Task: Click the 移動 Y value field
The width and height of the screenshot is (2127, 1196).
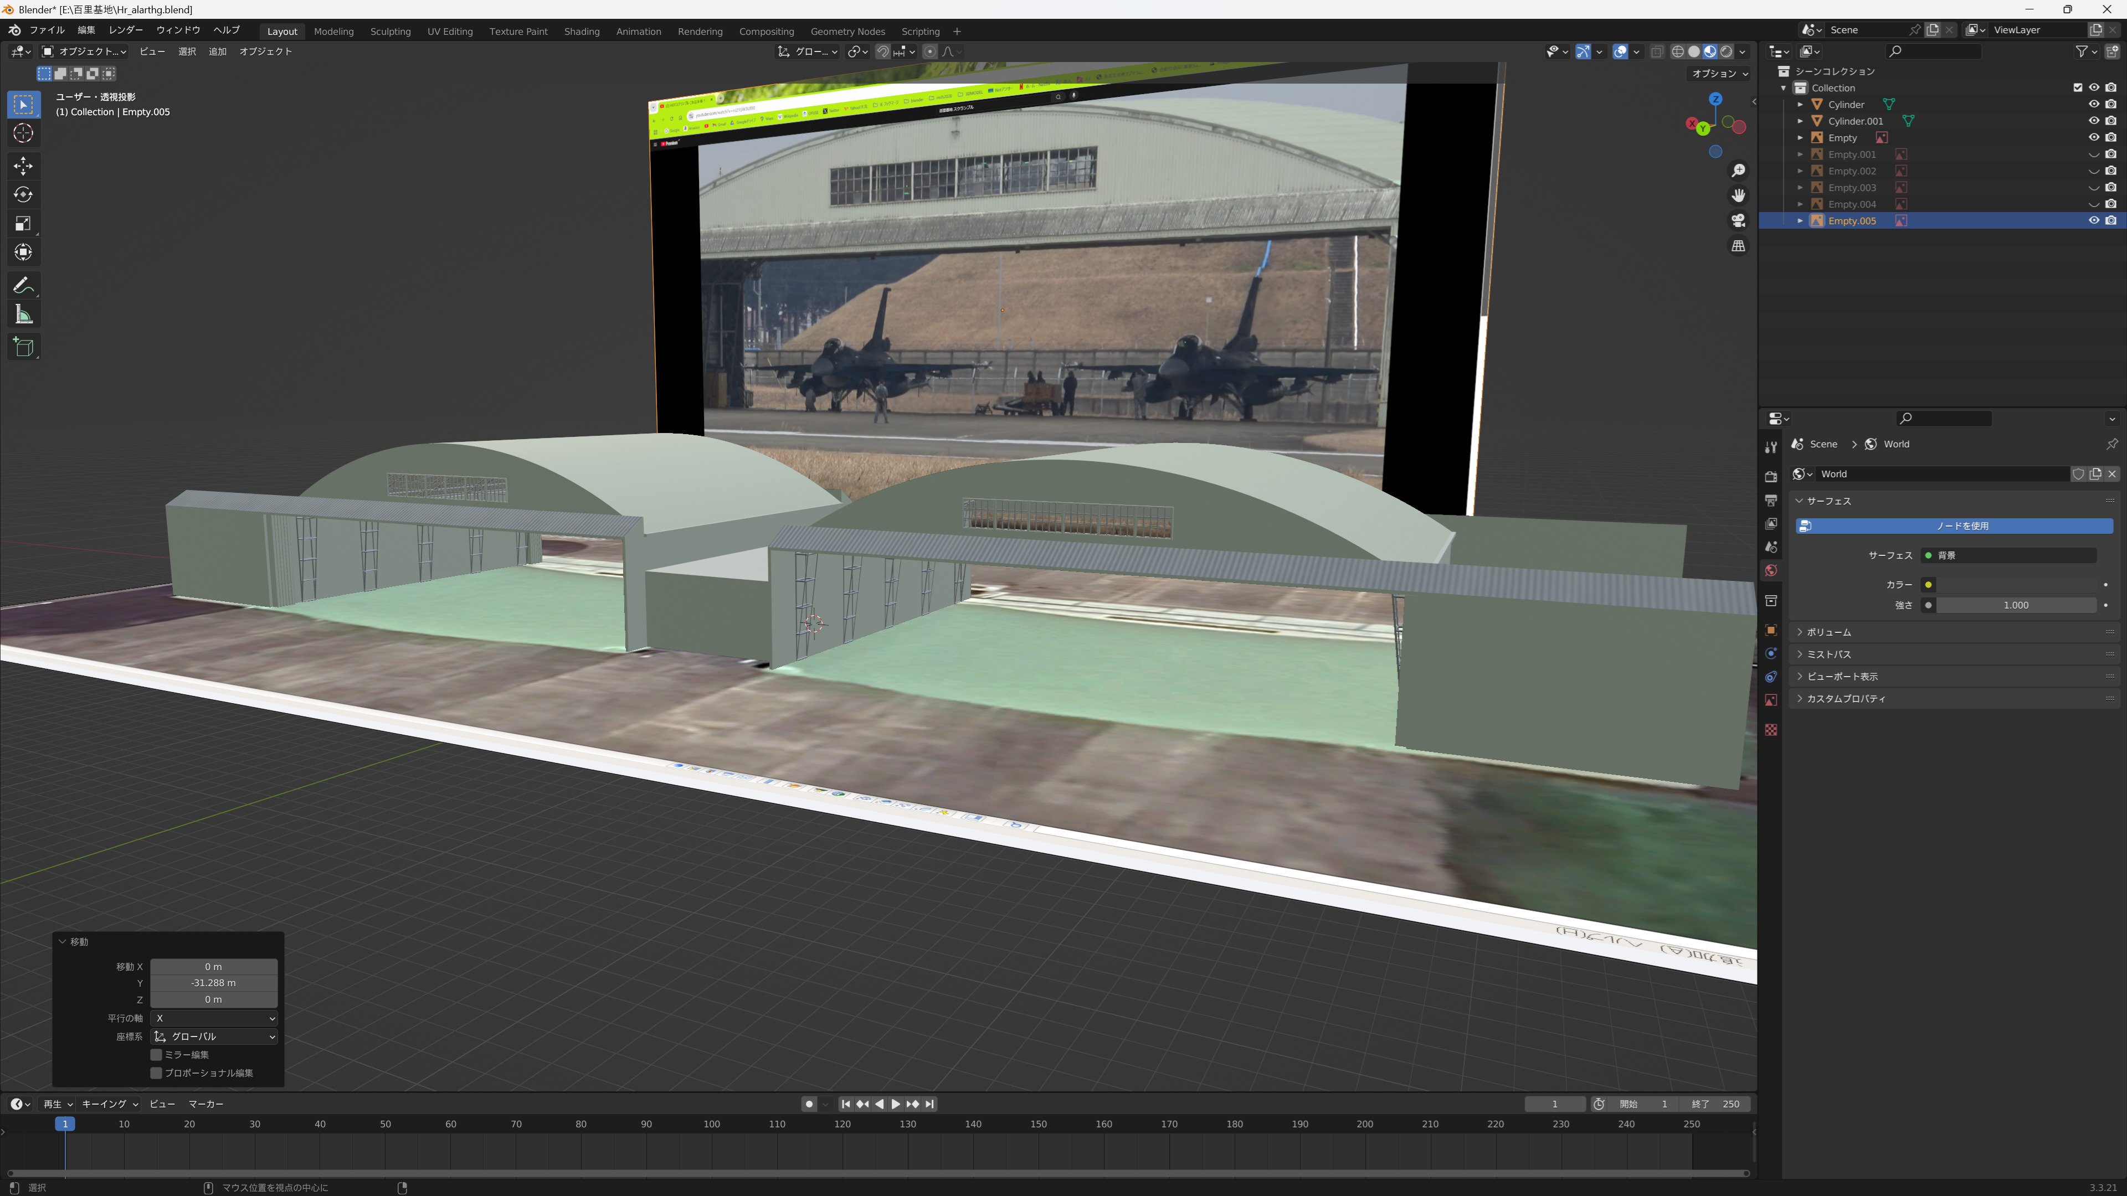Action: coord(214,983)
